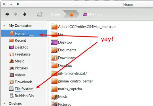Select the Home label in the sidebar
The image size is (153, 106).
(20, 33)
